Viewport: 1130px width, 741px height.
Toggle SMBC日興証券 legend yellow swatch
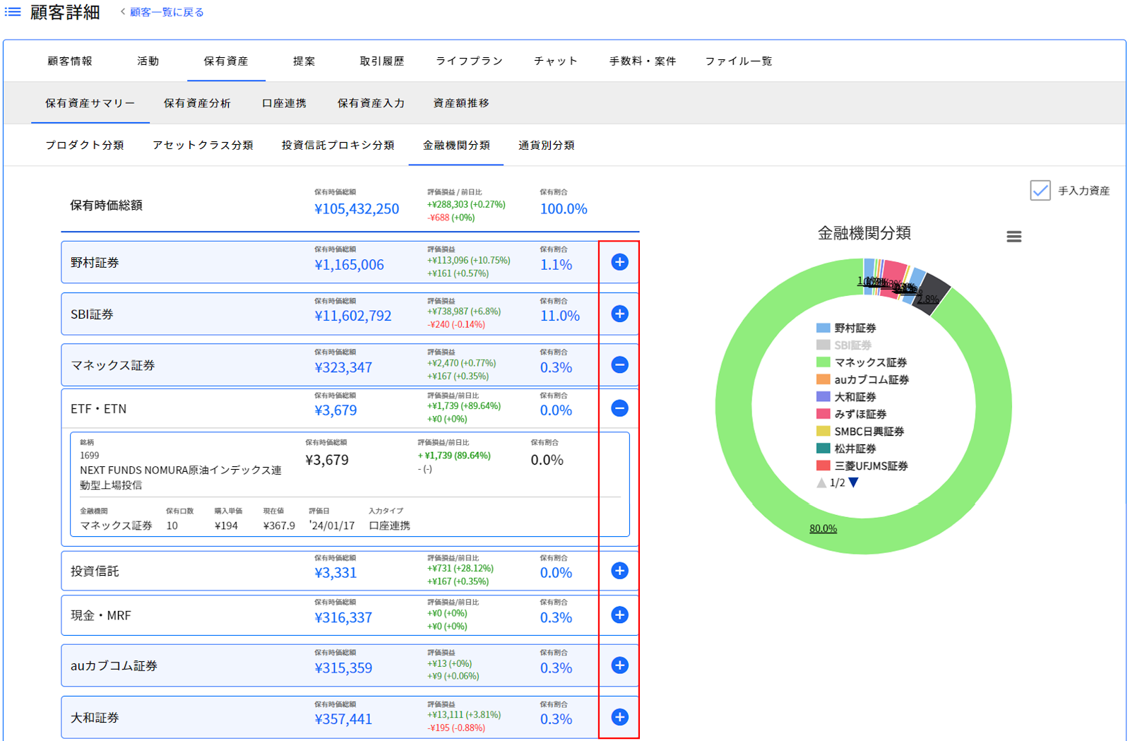pyautogui.click(x=823, y=431)
